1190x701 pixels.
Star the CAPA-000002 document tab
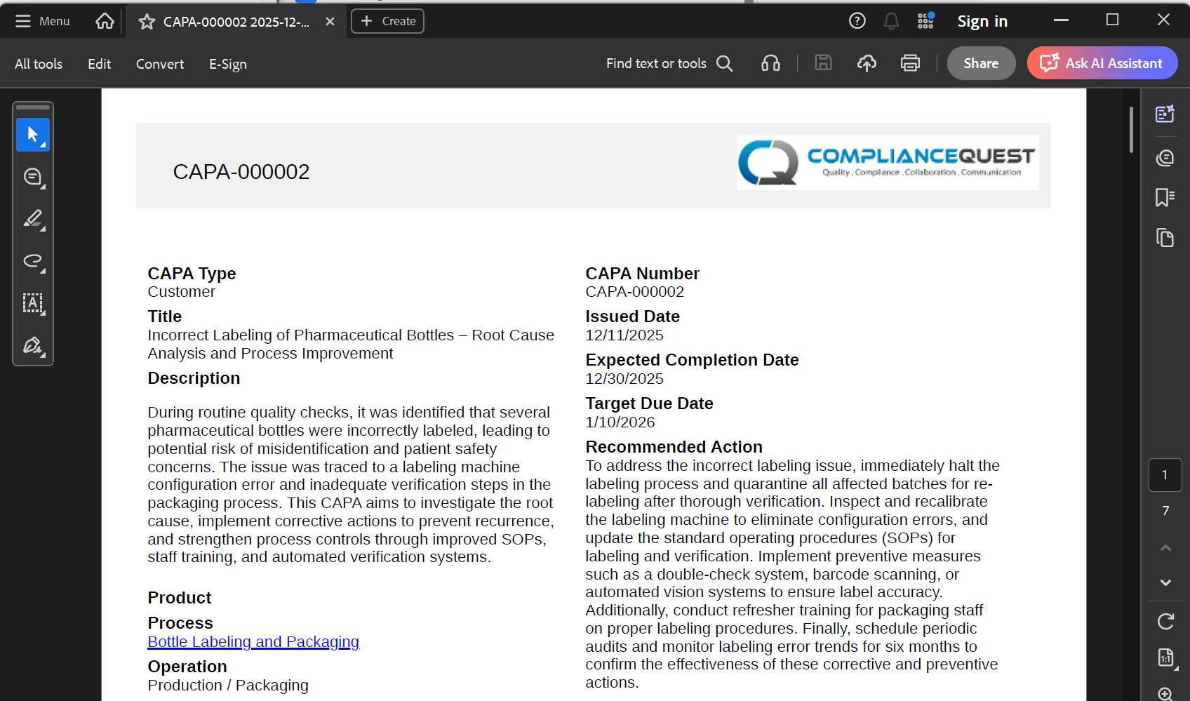[147, 22]
